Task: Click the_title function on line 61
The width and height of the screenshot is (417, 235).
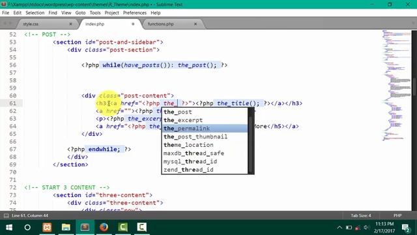Action: (233, 103)
